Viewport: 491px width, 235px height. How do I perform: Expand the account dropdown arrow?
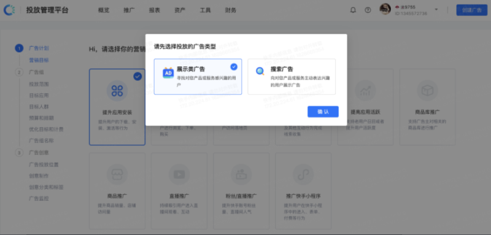pyautogui.click(x=436, y=9)
